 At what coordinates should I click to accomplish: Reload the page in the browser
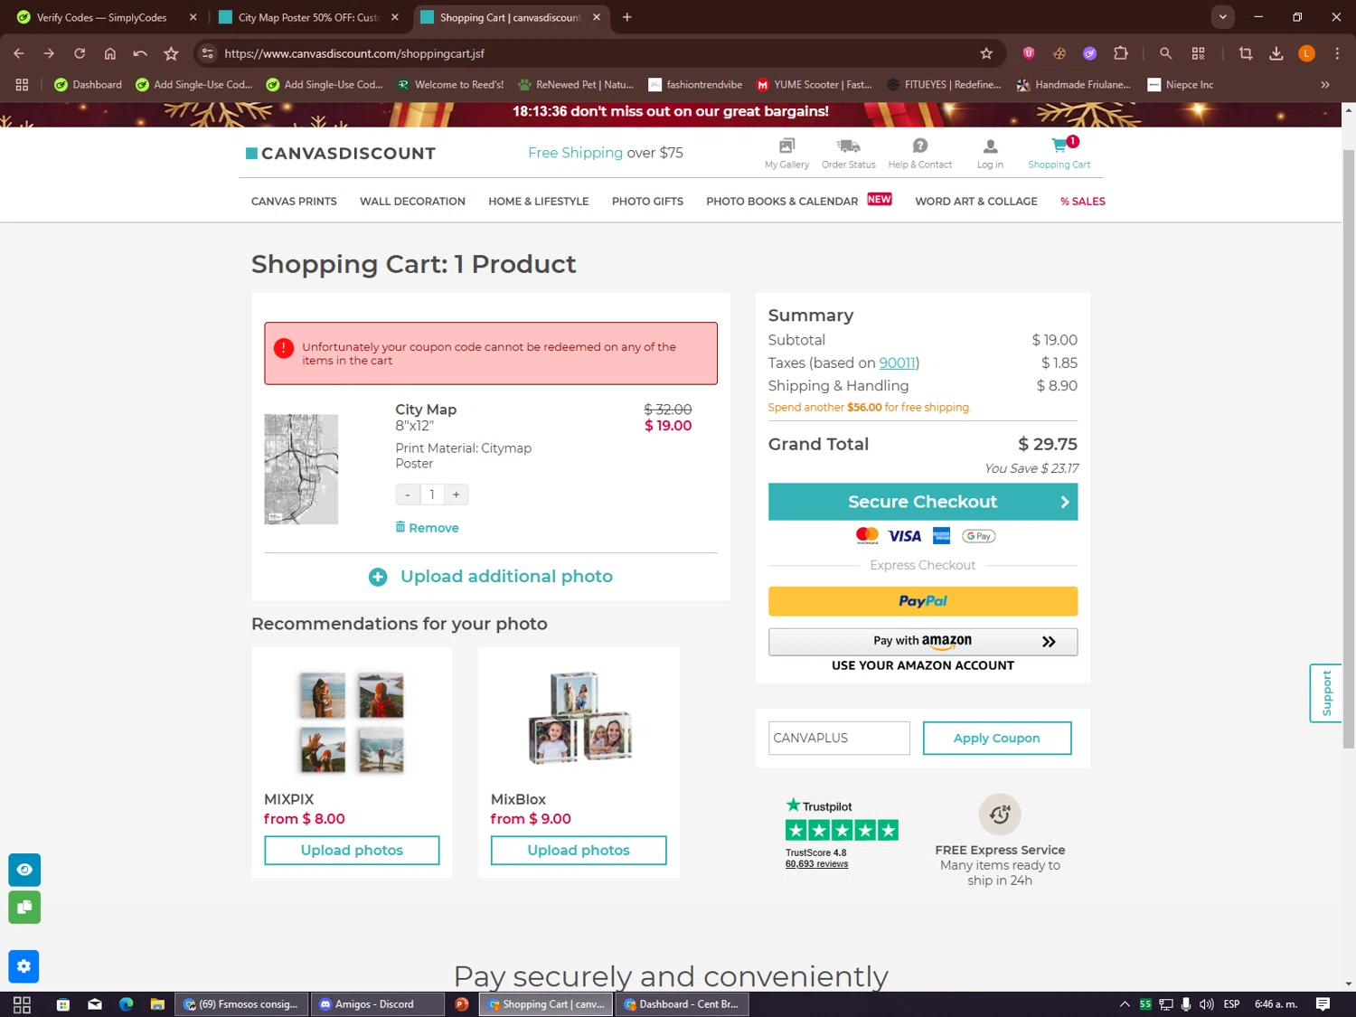point(80,53)
